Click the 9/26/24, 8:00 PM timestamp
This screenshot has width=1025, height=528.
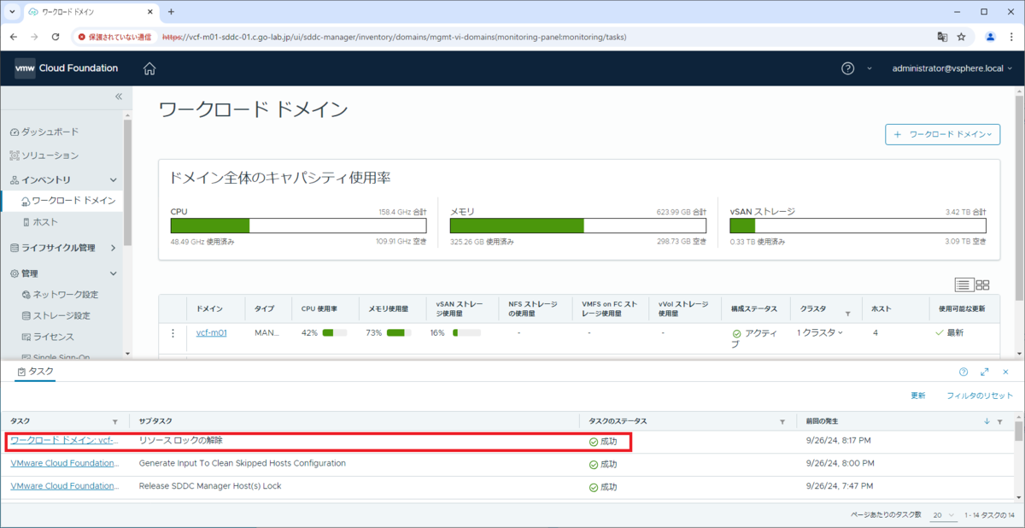pyautogui.click(x=840, y=463)
